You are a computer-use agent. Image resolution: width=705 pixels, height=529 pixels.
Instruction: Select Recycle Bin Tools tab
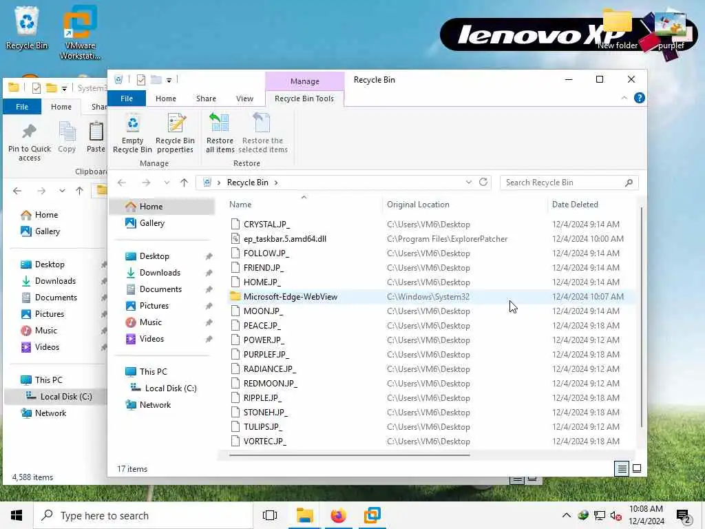click(x=304, y=98)
